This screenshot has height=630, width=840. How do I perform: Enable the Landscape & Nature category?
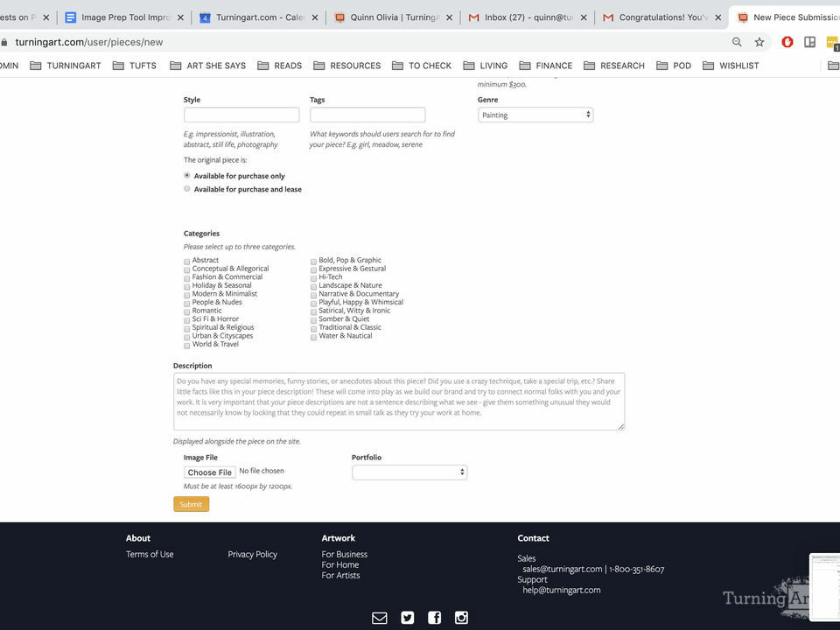313,285
